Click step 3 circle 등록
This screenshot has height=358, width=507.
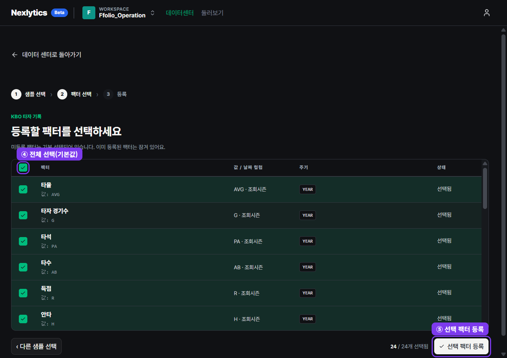coord(108,94)
